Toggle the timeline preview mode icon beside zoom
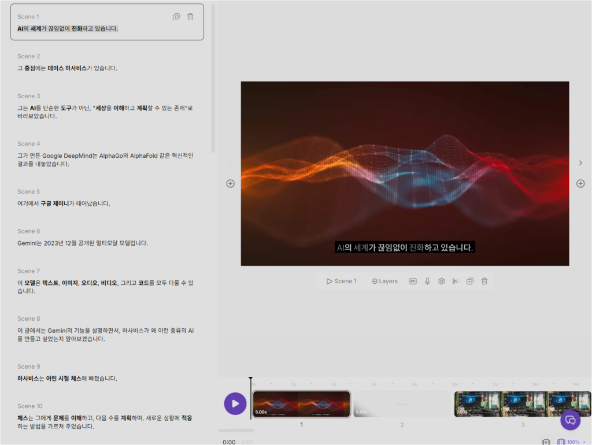Viewport: 592px width, 445px height. (x=546, y=442)
